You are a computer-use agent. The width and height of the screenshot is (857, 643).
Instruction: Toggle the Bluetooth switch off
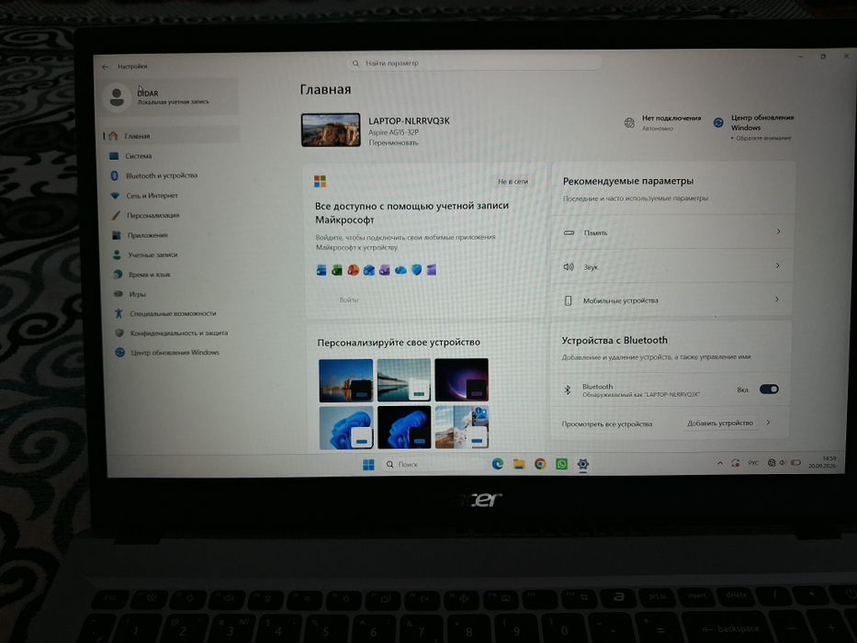click(x=769, y=389)
